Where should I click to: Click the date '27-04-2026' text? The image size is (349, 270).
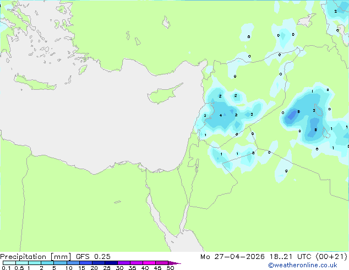pos(239,257)
